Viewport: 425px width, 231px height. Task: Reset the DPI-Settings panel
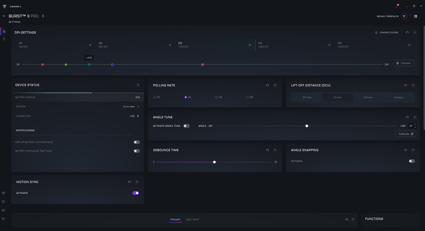pos(407,32)
